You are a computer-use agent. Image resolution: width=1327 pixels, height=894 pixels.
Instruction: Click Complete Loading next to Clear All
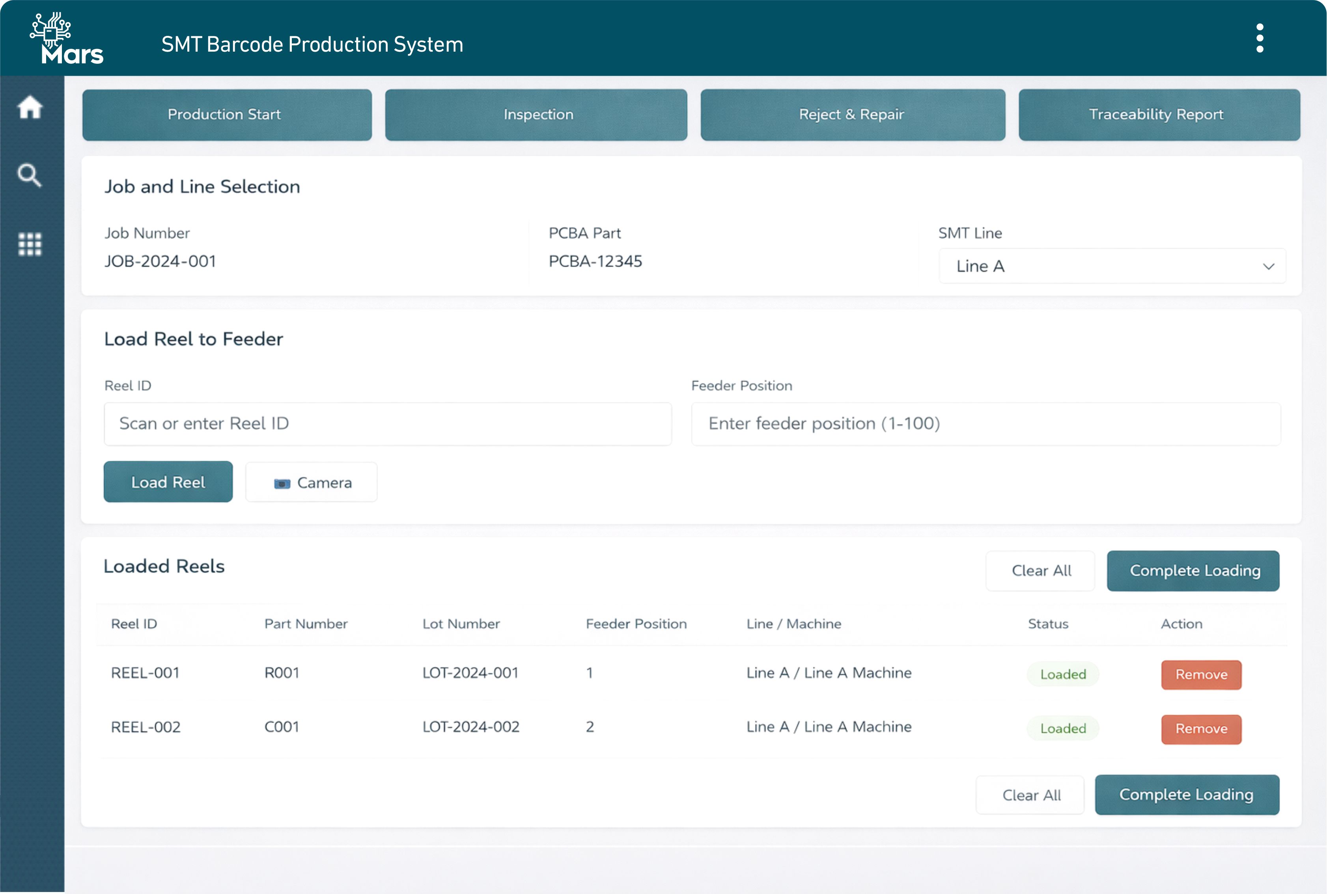point(1193,571)
